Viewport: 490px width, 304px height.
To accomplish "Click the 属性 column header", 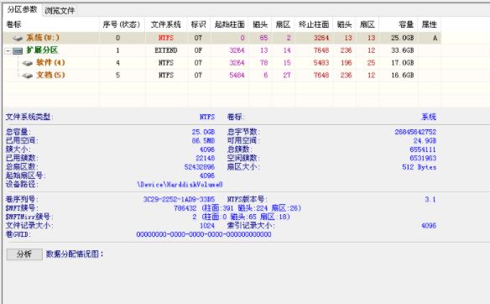I will pyautogui.click(x=429, y=24).
